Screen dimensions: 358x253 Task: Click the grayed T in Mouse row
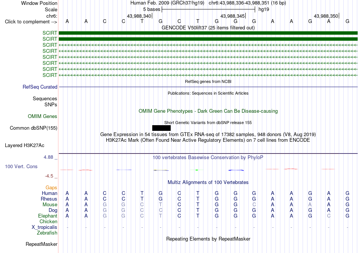pyautogui.click(x=161, y=205)
